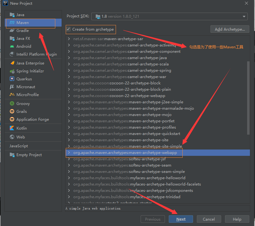Click the archetype list vertical scrollbar
Viewport: 255px width, 226px height.
click(248, 98)
